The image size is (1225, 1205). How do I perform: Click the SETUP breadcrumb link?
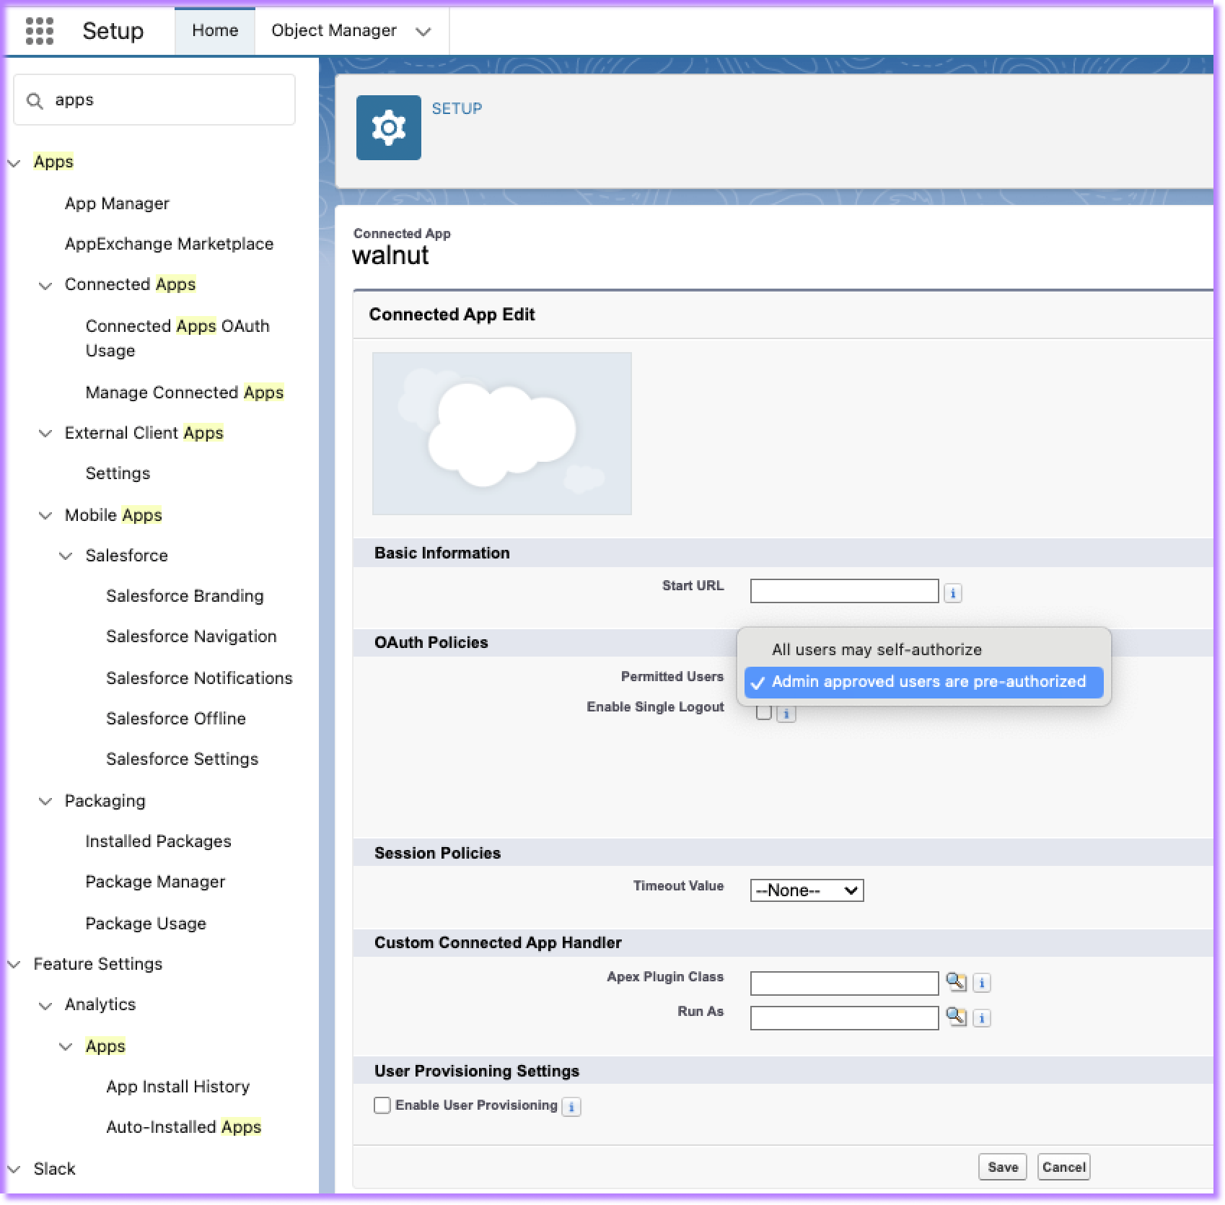coord(457,108)
